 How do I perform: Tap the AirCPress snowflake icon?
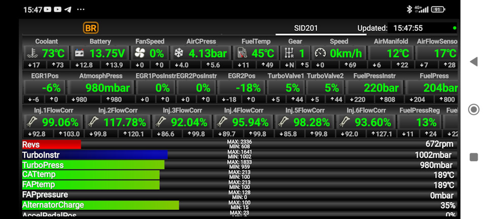(179, 53)
